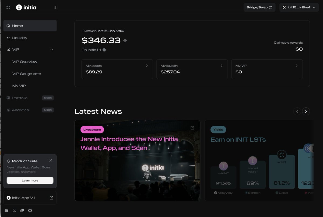Click Gwoven init15...hr2ks4 address text
The height and width of the screenshot is (217, 323).
pyautogui.click(x=103, y=31)
